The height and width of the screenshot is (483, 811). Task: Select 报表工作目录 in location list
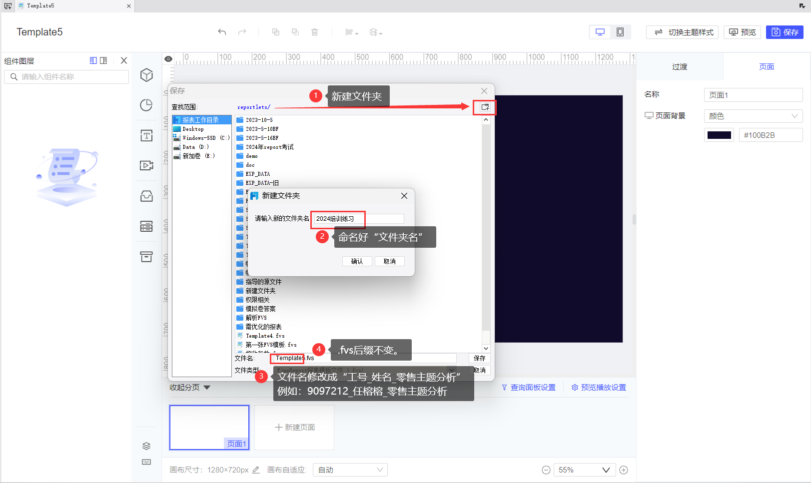point(201,120)
